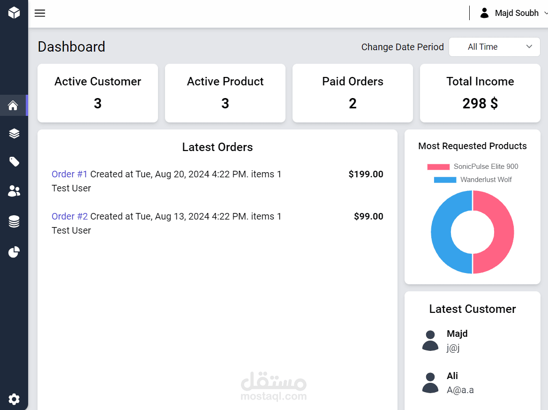548x410 pixels.
Task: Select customer Majd in Latest Customer
Action: click(x=457, y=334)
